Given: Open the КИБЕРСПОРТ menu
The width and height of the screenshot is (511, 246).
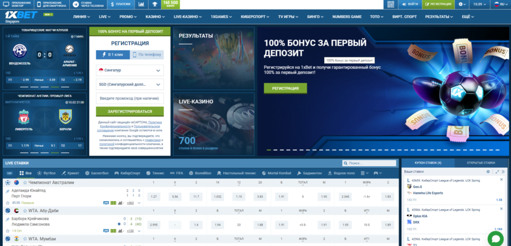Looking at the screenshot, I should pyautogui.click(x=255, y=16).
